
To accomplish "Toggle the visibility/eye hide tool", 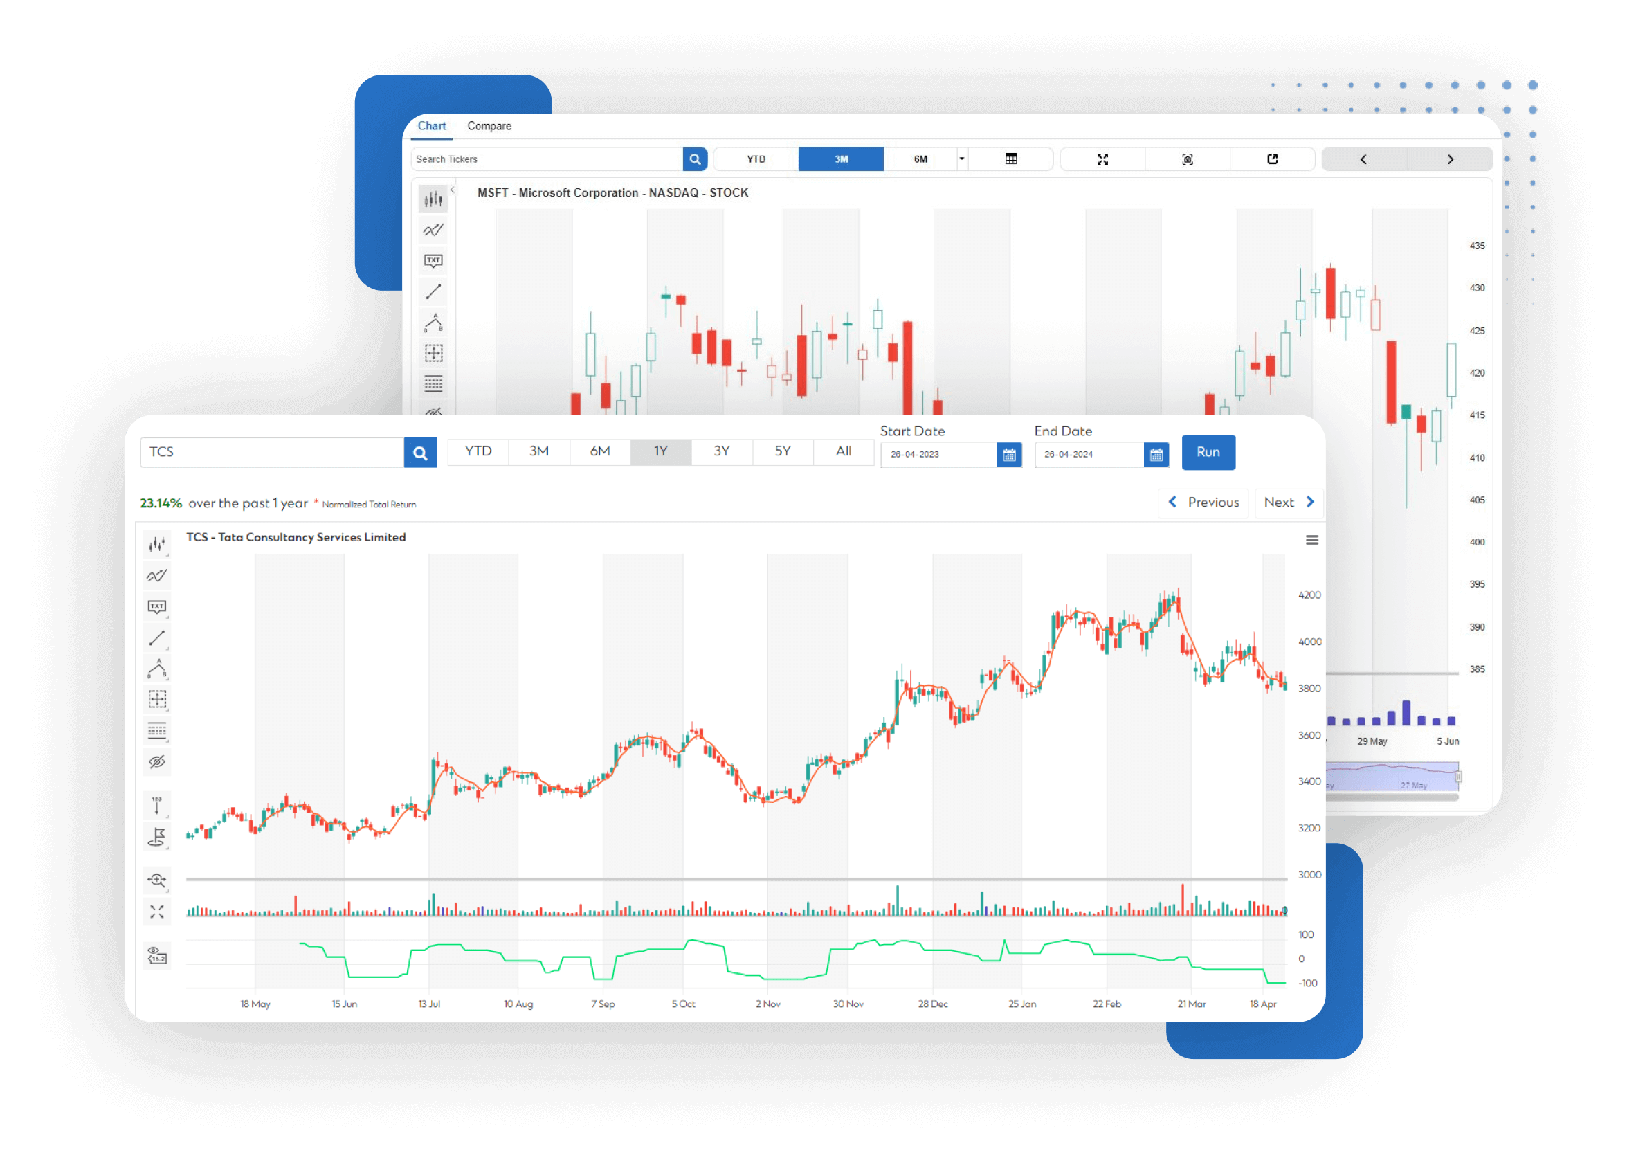I will coord(159,761).
